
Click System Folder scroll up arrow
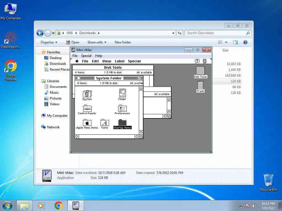click(141, 88)
